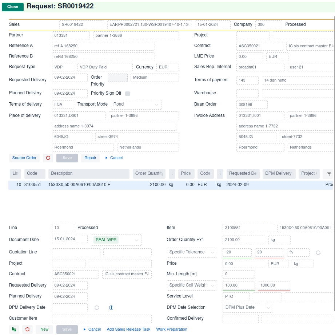Click the tolerance refresh icon beside percent field

(x=318, y=253)
